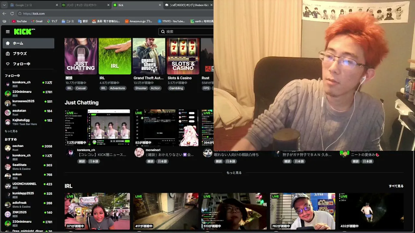This screenshot has width=415, height=233.
Task: Open the Slots & Casino category card
Action: [x=183, y=56]
